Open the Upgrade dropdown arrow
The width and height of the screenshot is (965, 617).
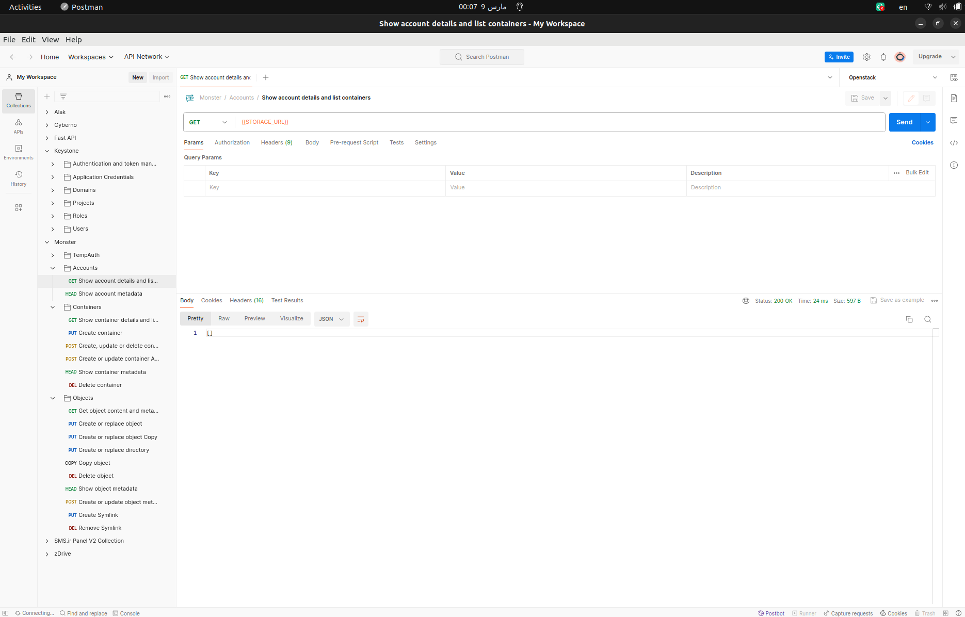click(953, 57)
